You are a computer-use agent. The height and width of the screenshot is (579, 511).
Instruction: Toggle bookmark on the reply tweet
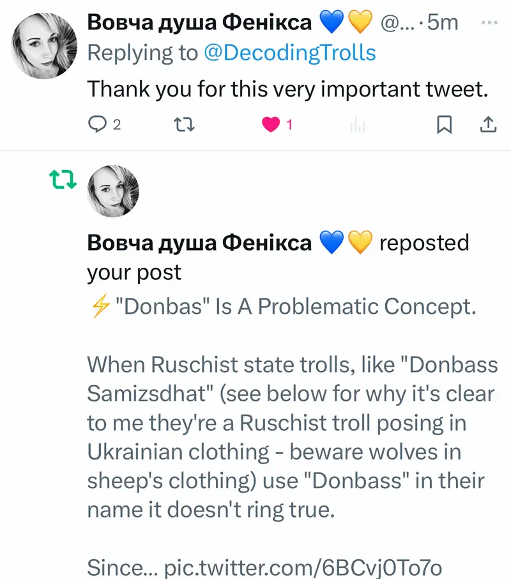click(x=444, y=125)
